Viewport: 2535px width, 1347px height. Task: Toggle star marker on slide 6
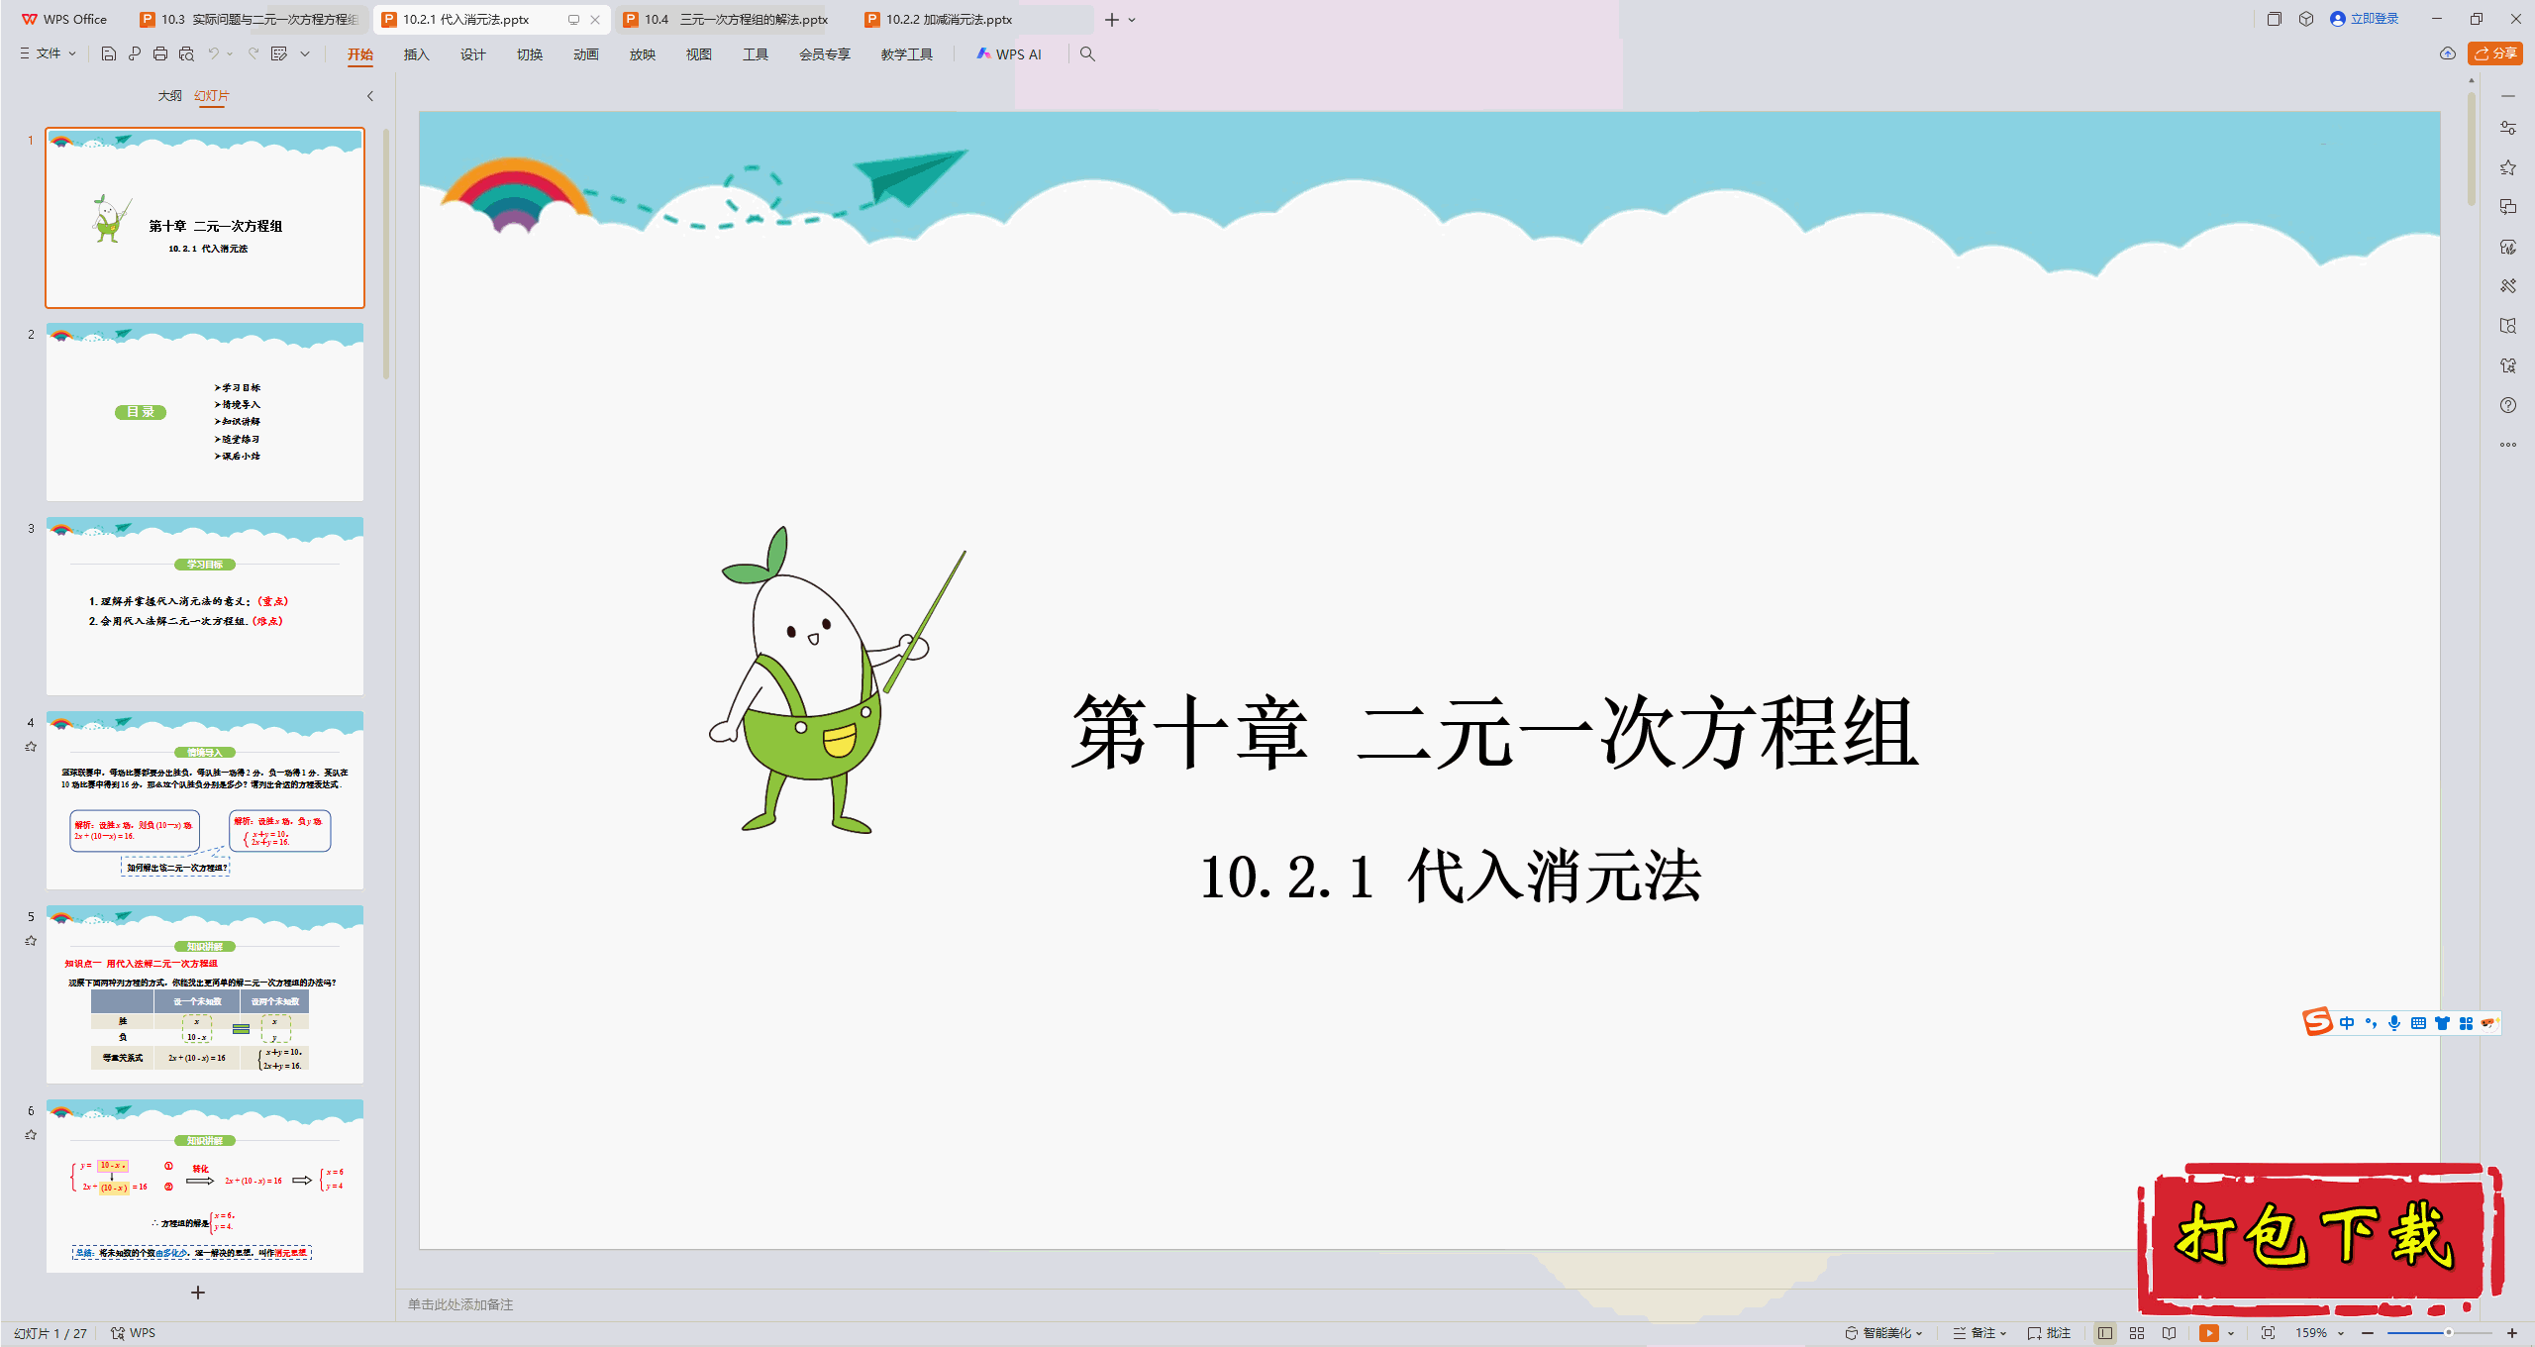click(x=31, y=1135)
